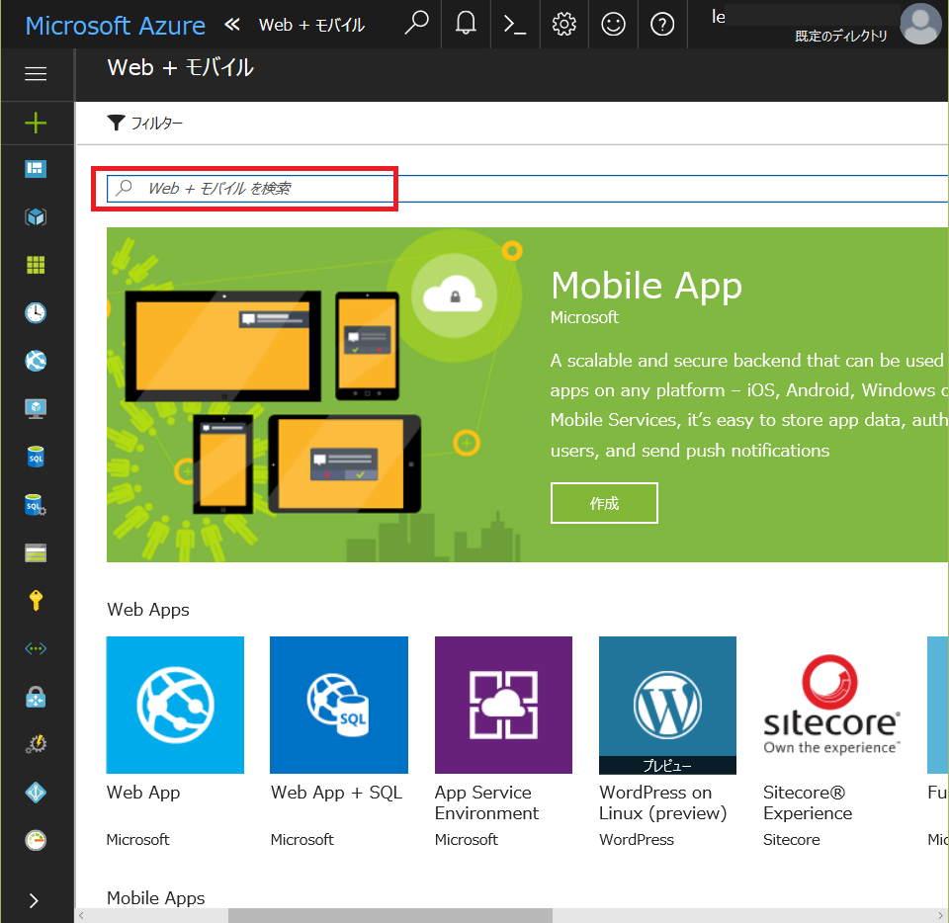Select WordPress on Linux (preview) tile
Screen dimensions: 949x923
click(x=667, y=706)
